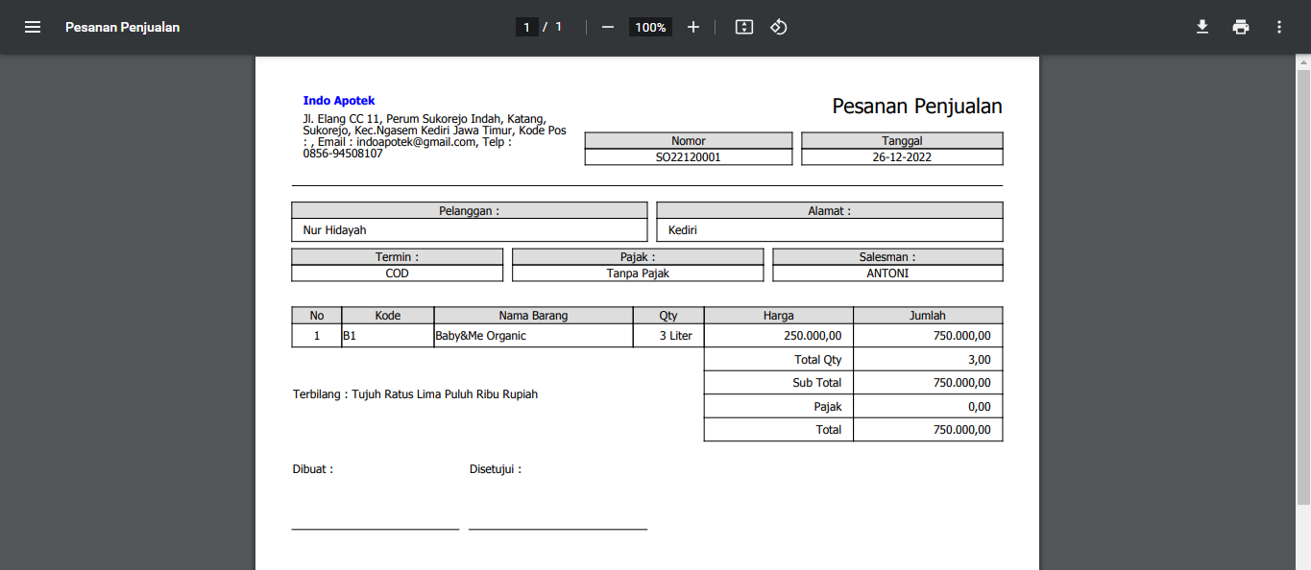Zoom out with the minus icon
The image size is (1311, 570).
pos(607,27)
